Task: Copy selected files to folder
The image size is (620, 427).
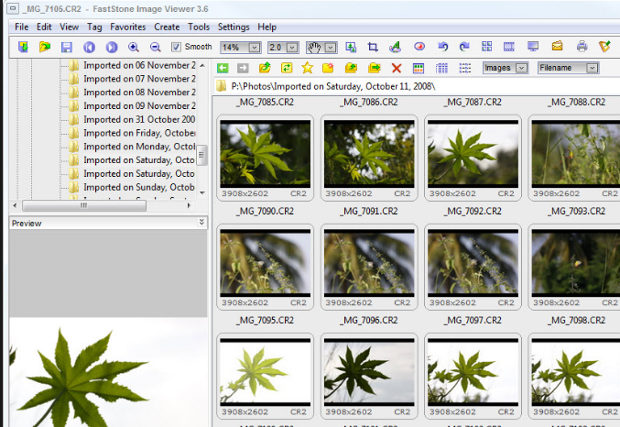Action: [x=351, y=68]
